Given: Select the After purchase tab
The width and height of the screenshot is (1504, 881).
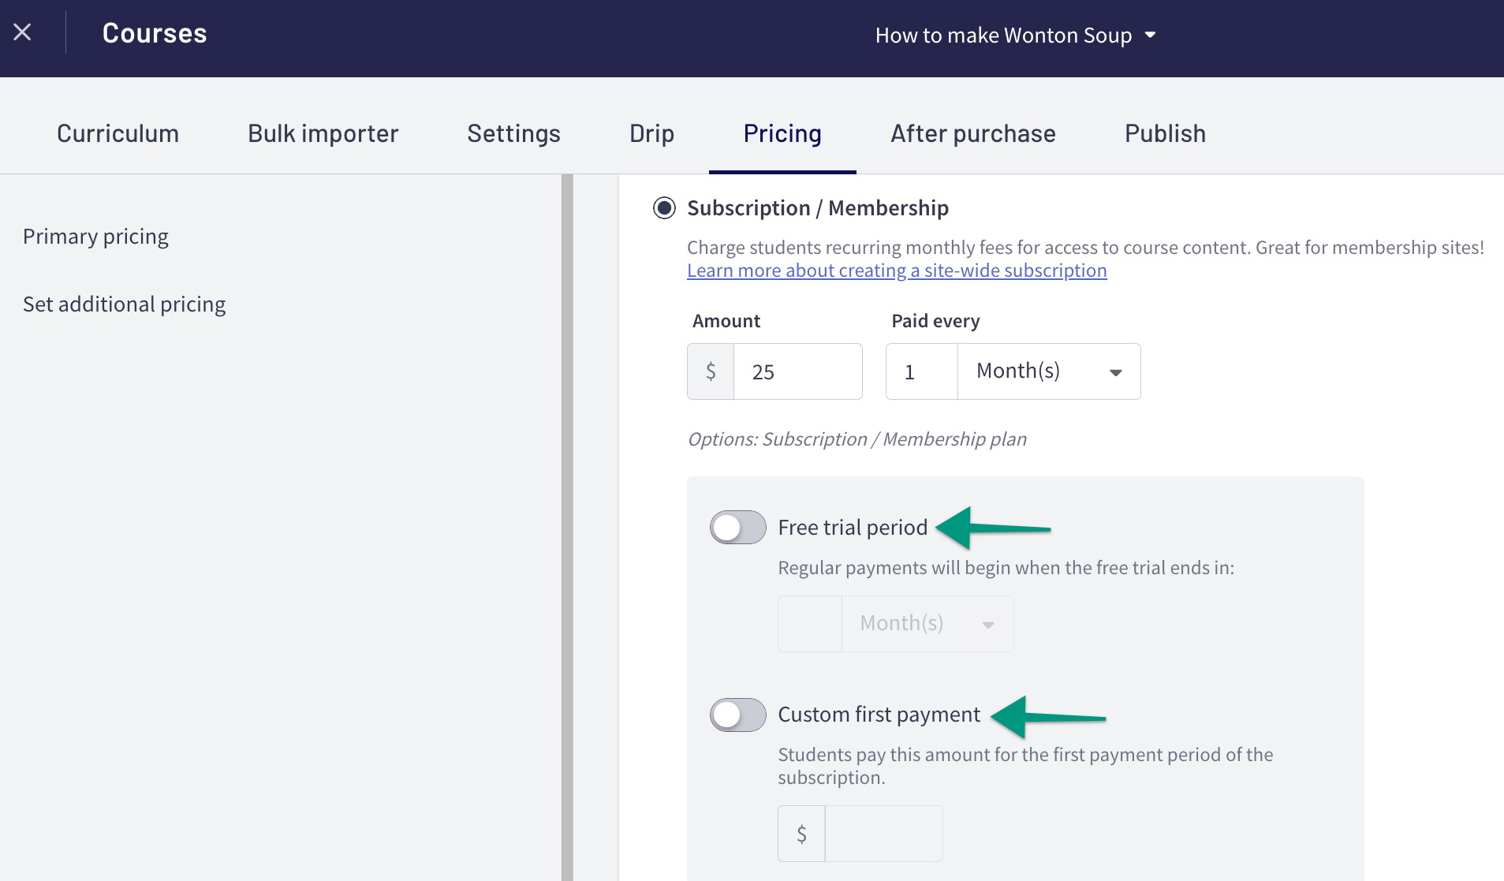Looking at the screenshot, I should pyautogui.click(x=972, y=133).
